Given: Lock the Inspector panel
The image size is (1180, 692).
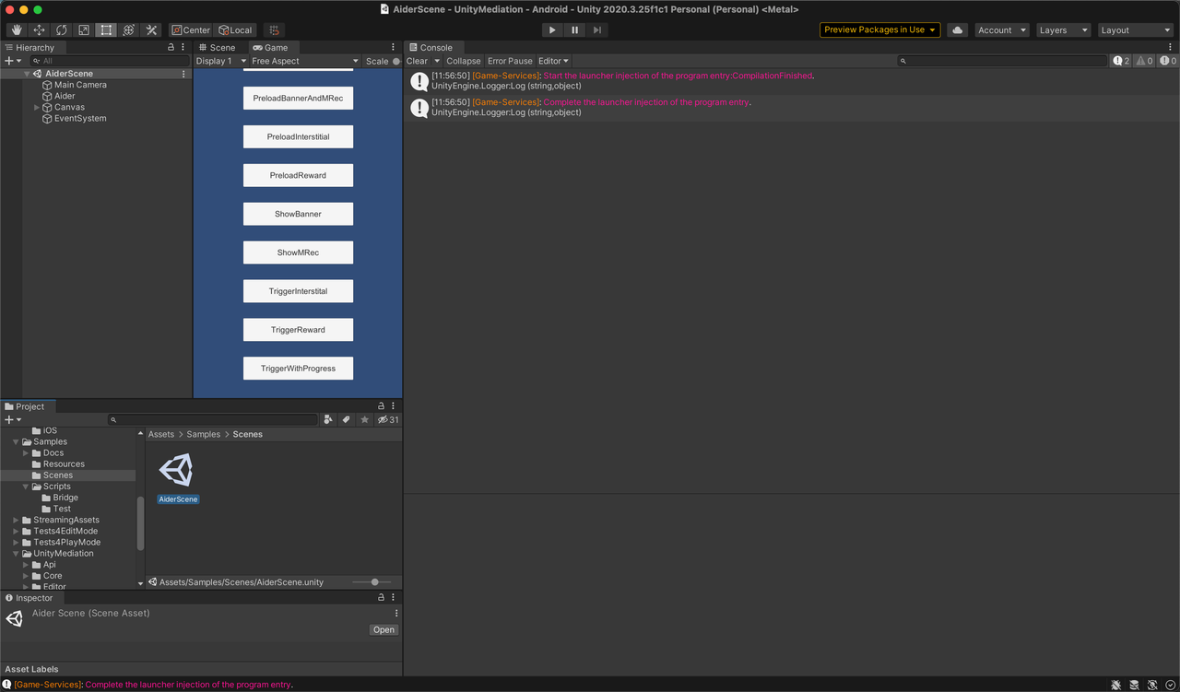Looking at the screenshot, I should click(381, 598).
